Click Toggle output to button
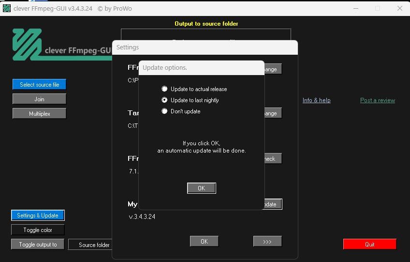Screen dimensions: 410x262 [x=38, y=245]
